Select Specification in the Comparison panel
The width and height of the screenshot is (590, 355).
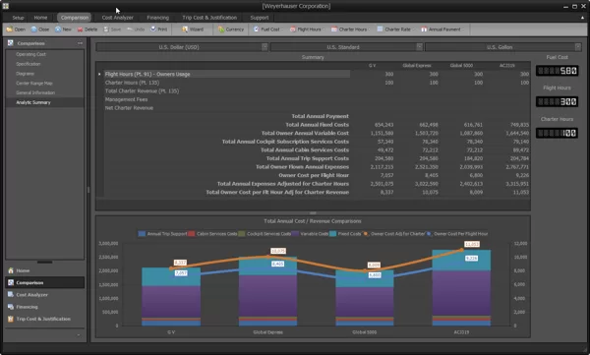[29, 64]
